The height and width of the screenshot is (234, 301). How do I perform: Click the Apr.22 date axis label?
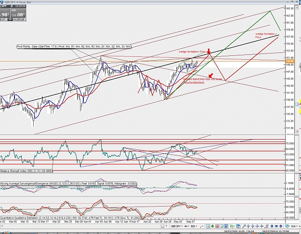coord(147,221)
